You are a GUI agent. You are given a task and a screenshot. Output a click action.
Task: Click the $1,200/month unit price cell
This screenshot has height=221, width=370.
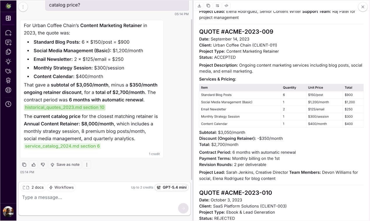(x=324, y=102)
